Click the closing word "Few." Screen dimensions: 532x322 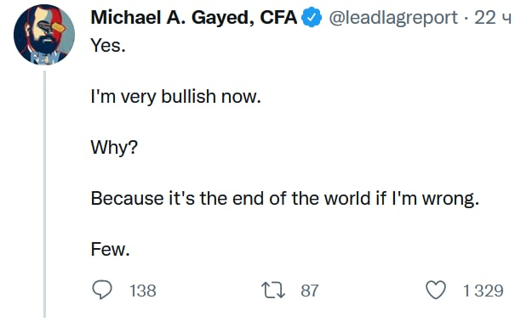[x=111, y=250]
